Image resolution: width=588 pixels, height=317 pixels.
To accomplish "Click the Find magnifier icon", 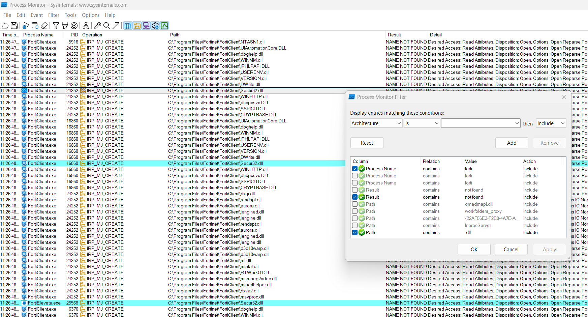I will coord(107,26).
